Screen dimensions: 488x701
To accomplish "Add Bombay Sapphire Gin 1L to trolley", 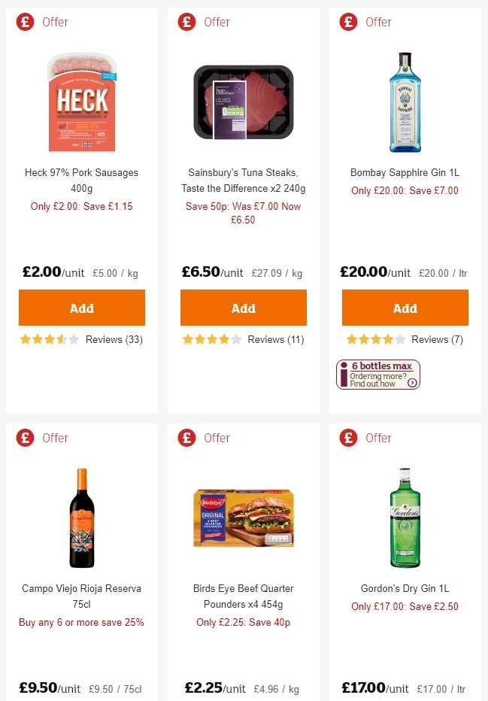I will [405, 308].
